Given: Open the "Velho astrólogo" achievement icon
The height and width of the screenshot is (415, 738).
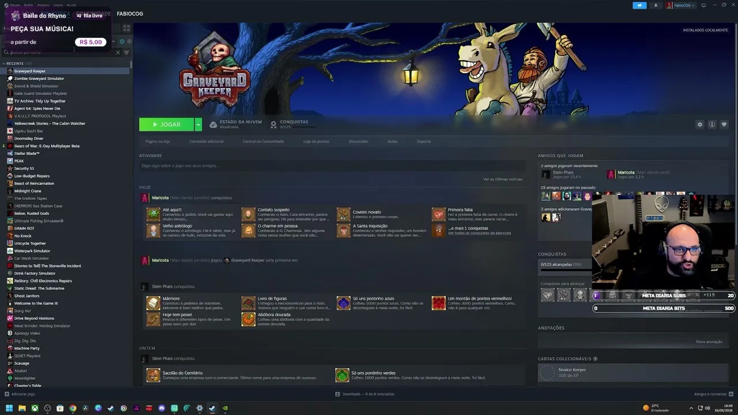Looking at the screenshot, I should pyautogui.click(x=153, y=231).
